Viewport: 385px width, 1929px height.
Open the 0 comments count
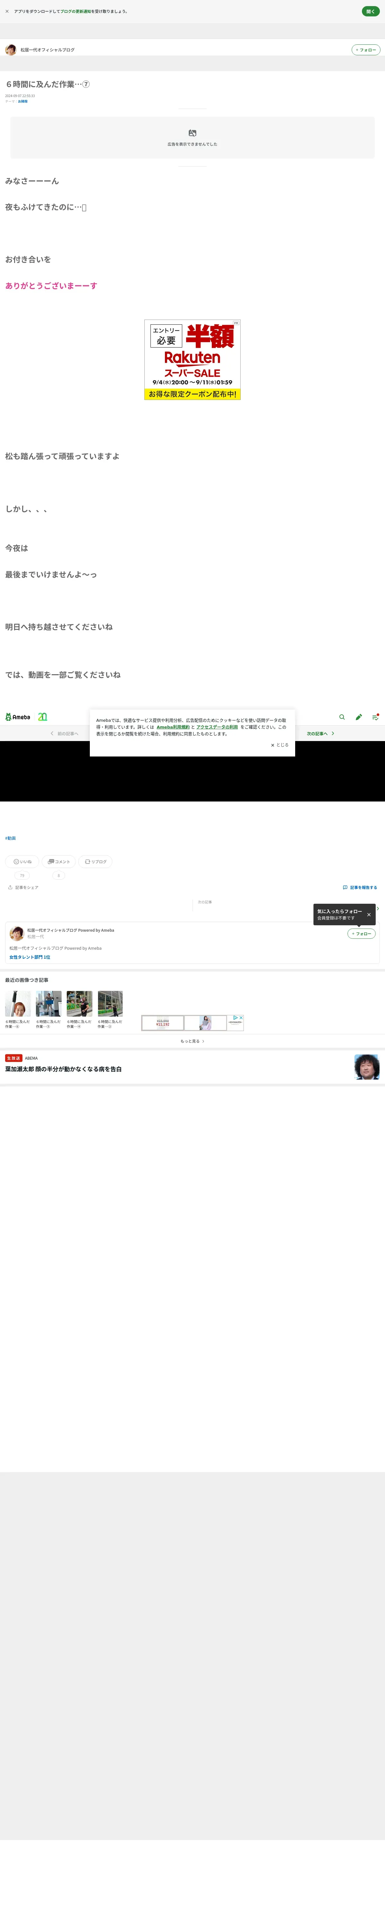click(58, 875)
